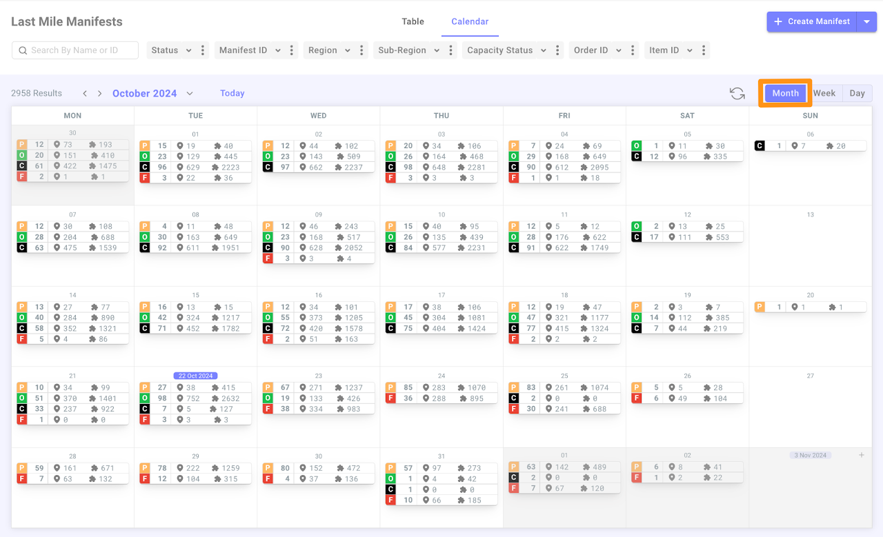Click green O badge on October 31

(x=390, y=479)
